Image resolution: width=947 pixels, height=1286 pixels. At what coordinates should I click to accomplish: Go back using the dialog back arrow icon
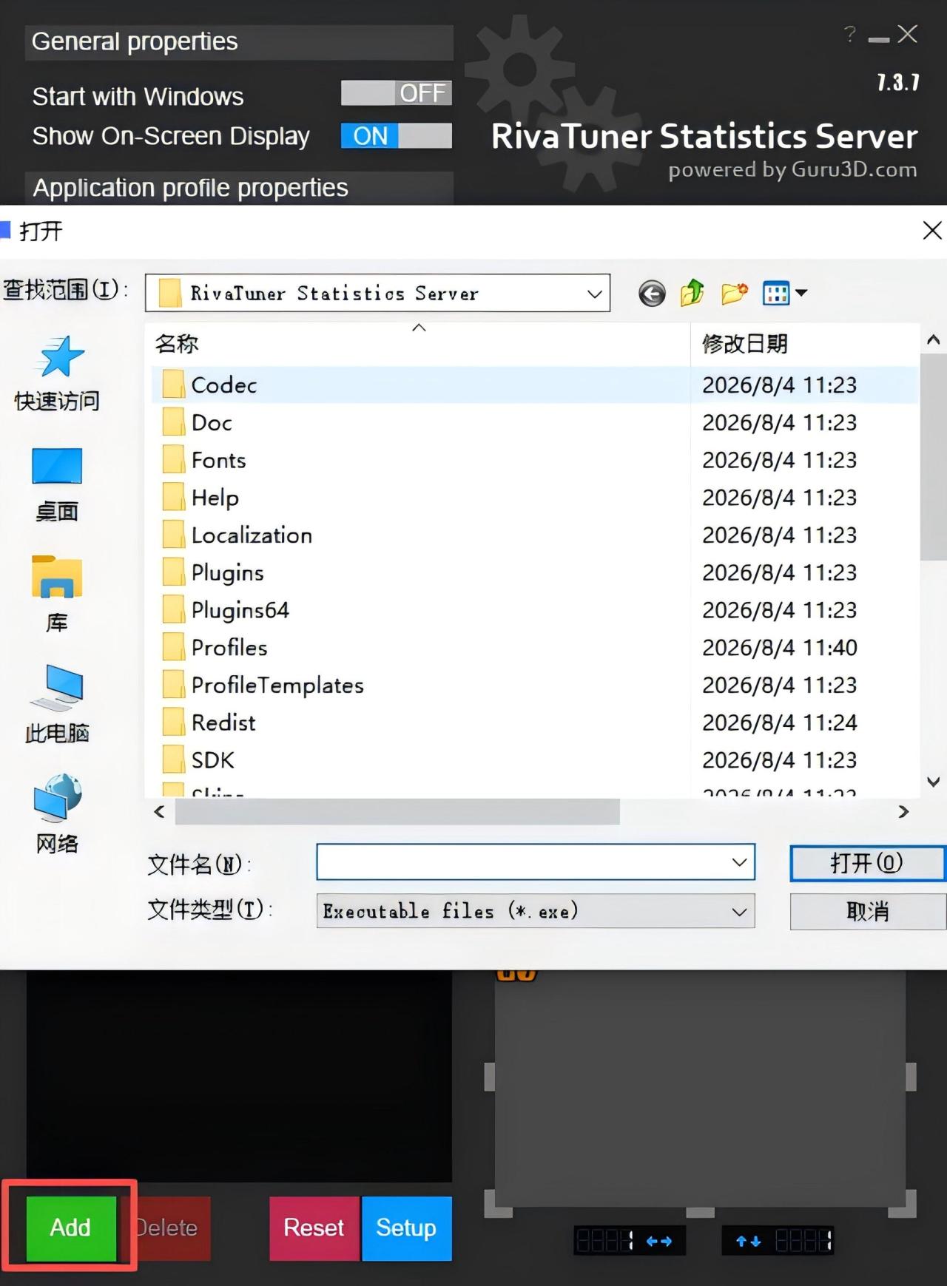point(652,294)
